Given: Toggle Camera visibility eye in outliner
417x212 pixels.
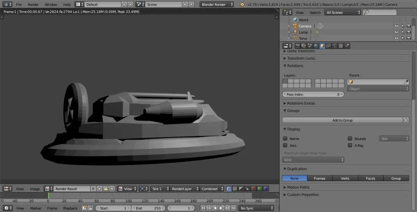Looking at the screenshot, I should point(396,26).
